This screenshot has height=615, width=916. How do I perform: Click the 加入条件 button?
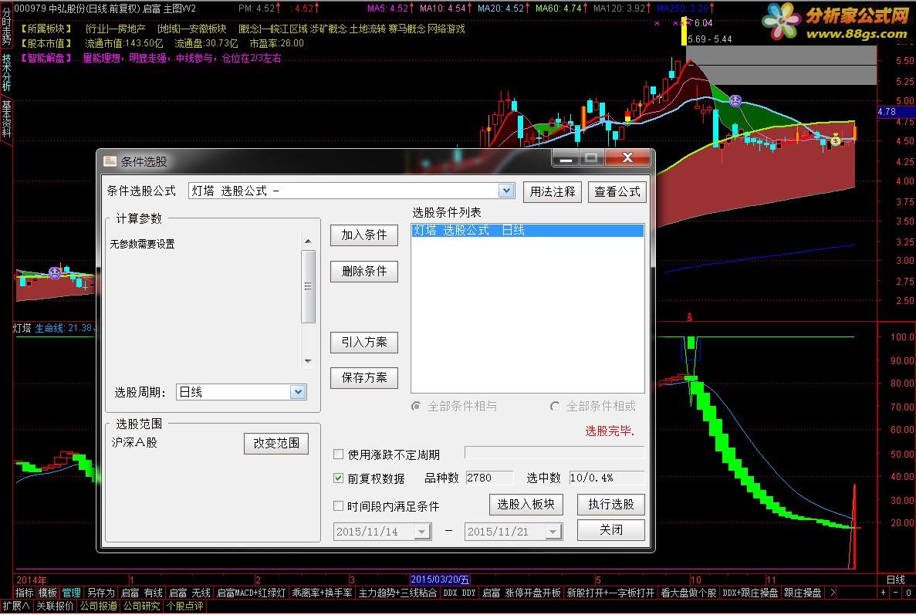tap(364, 235)
